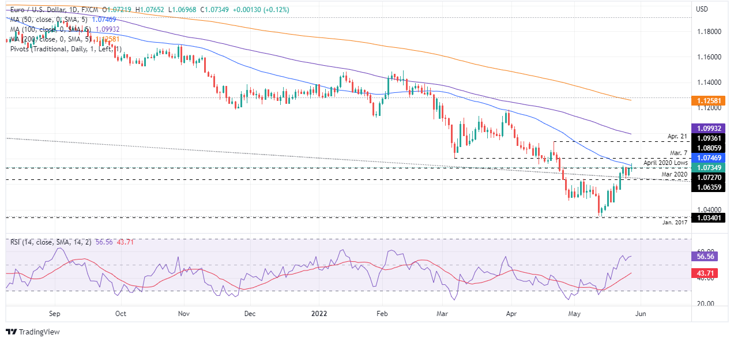
Task: Click the purple 1.09932 price label
Action: (x=708, y=128)
